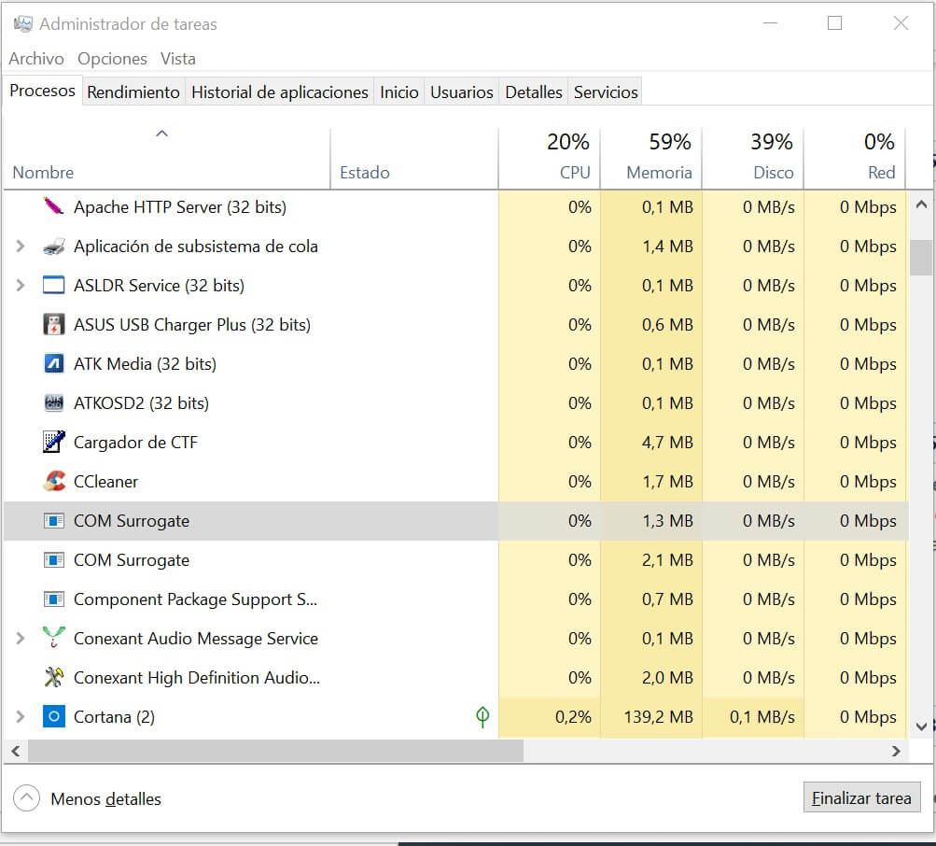Viewport: 936px width, 846px height.
Task: Open the Opciones menu
Action: tap(112, 59)
